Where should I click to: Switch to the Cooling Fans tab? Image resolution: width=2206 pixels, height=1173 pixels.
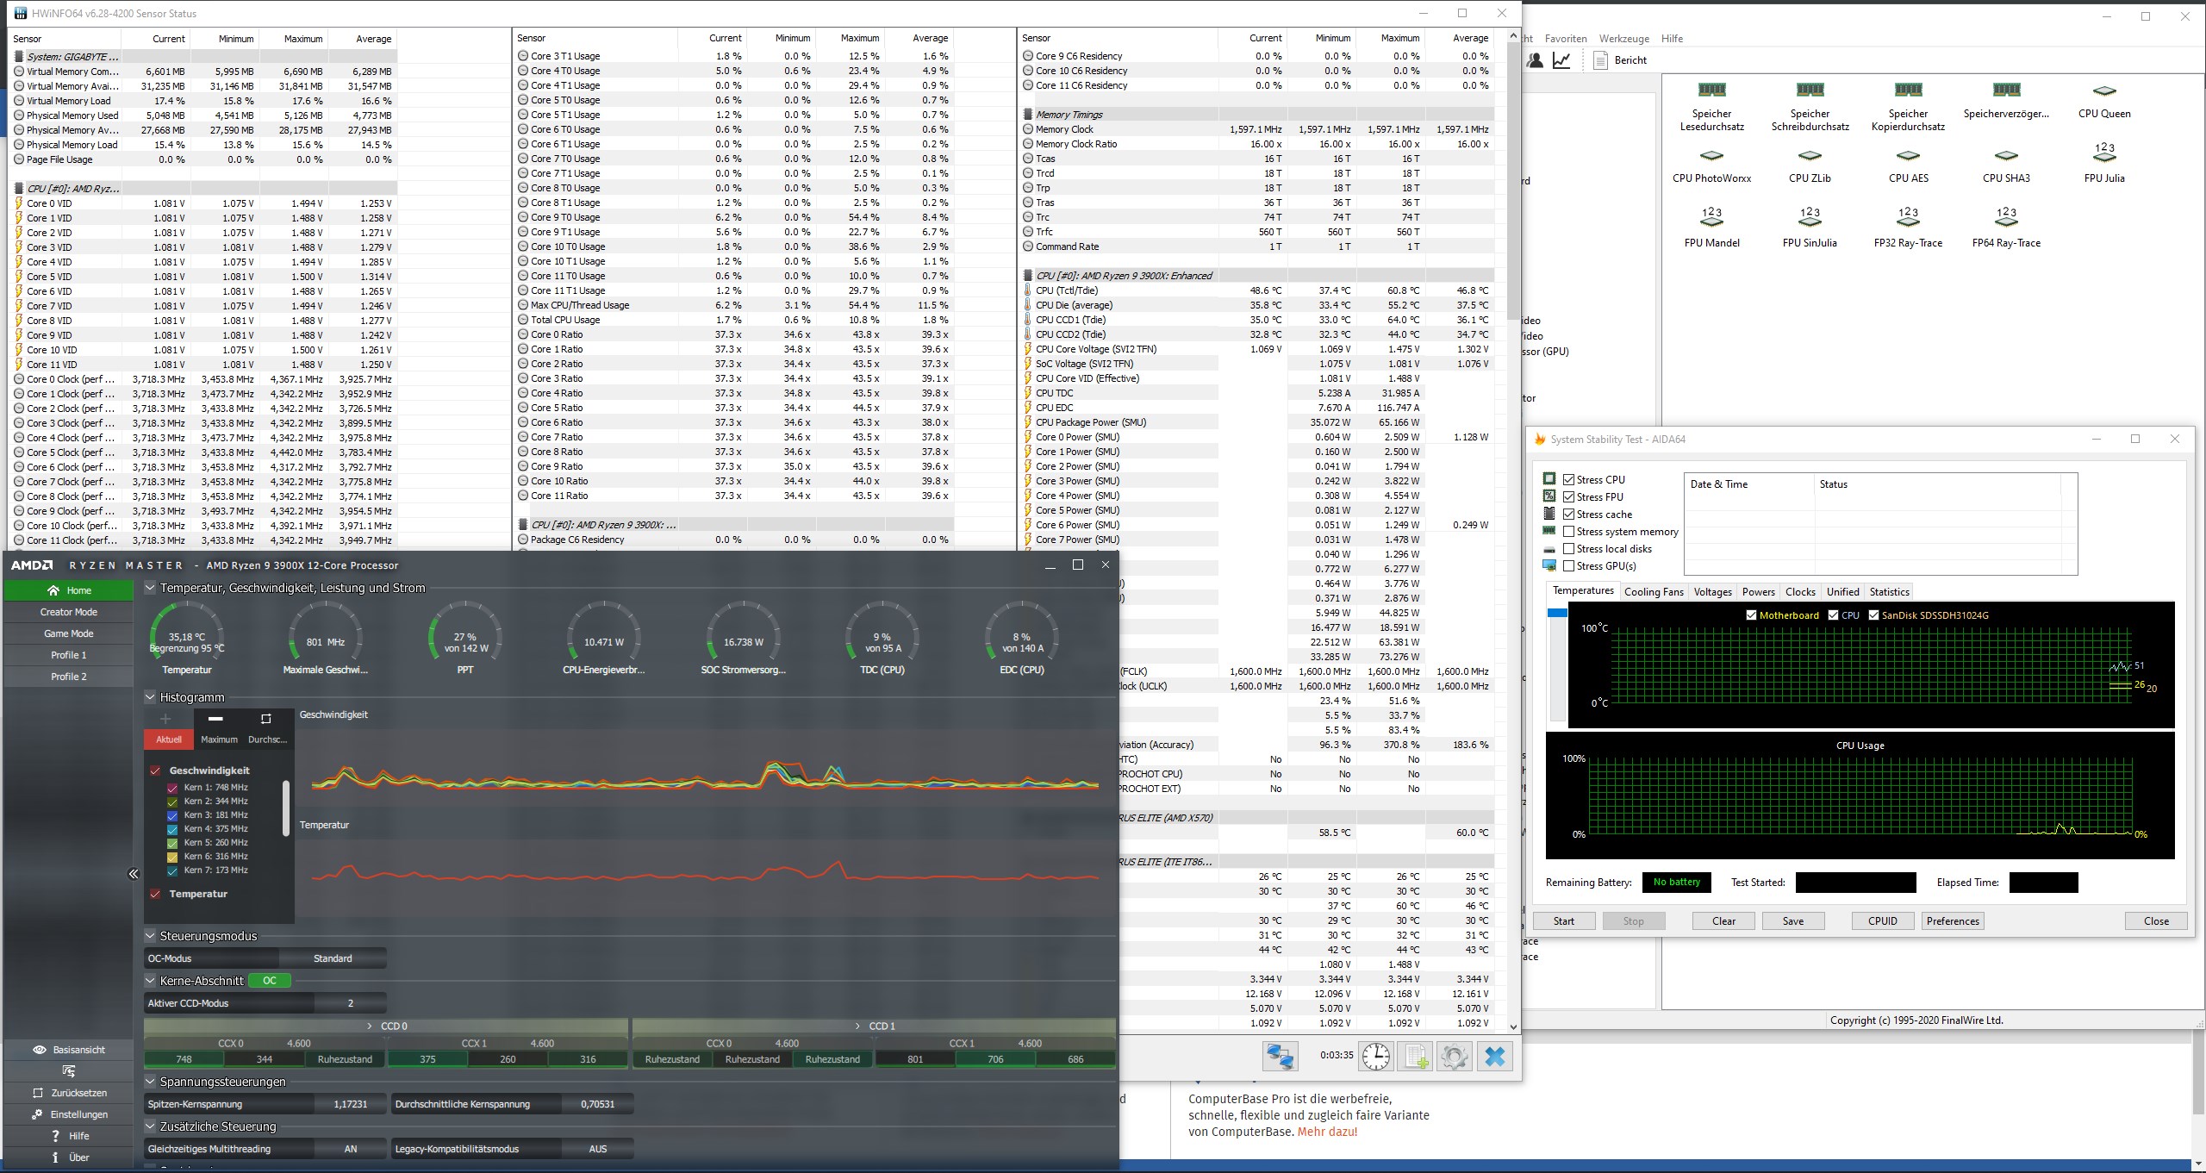point(1653,592)
